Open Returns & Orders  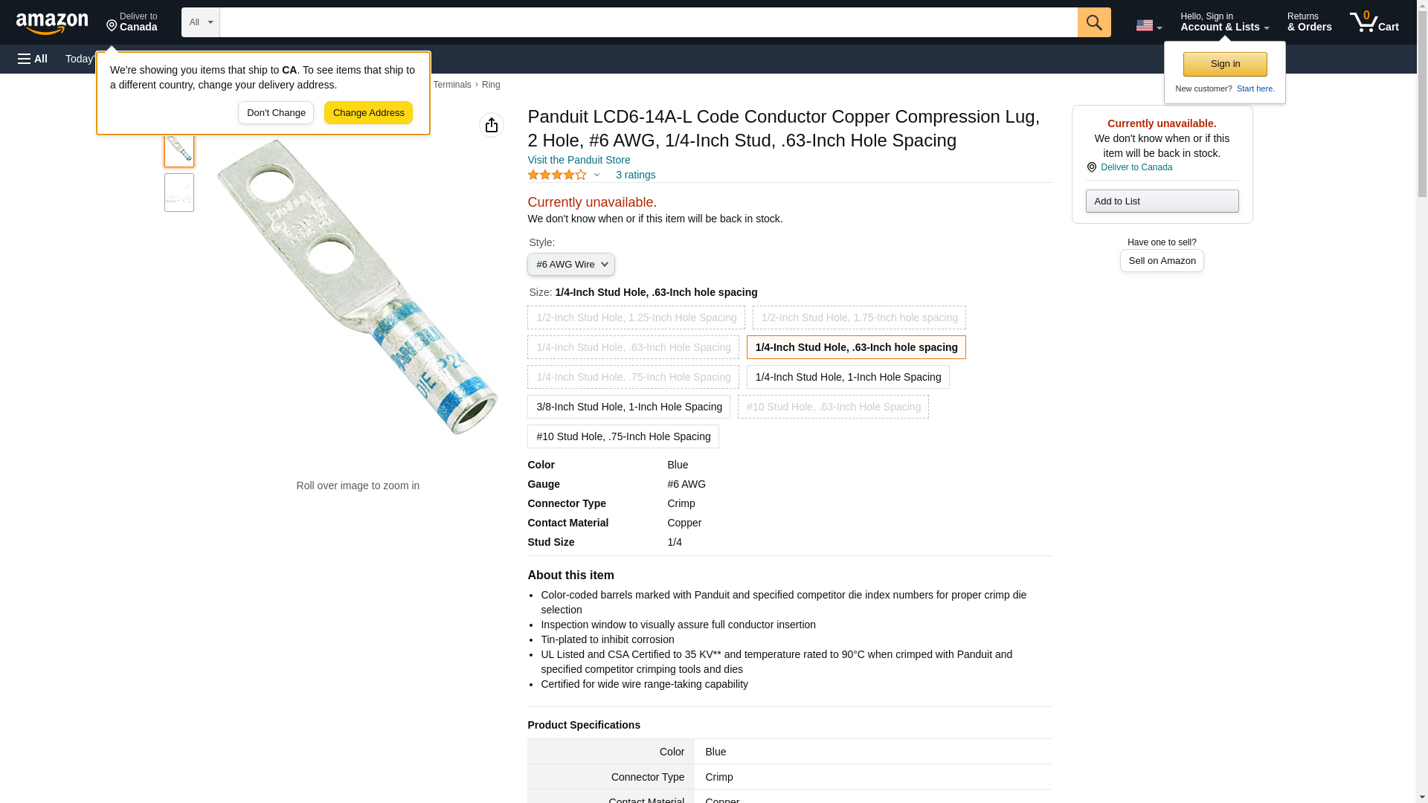coord(1309,22)
